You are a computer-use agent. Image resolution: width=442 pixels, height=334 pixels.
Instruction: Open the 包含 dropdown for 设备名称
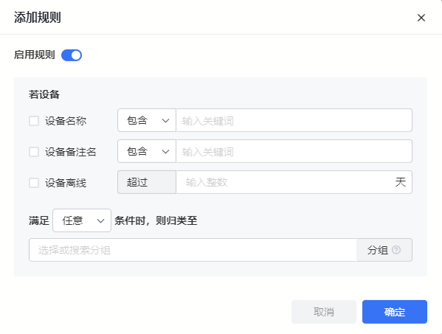tap(147, 120)
